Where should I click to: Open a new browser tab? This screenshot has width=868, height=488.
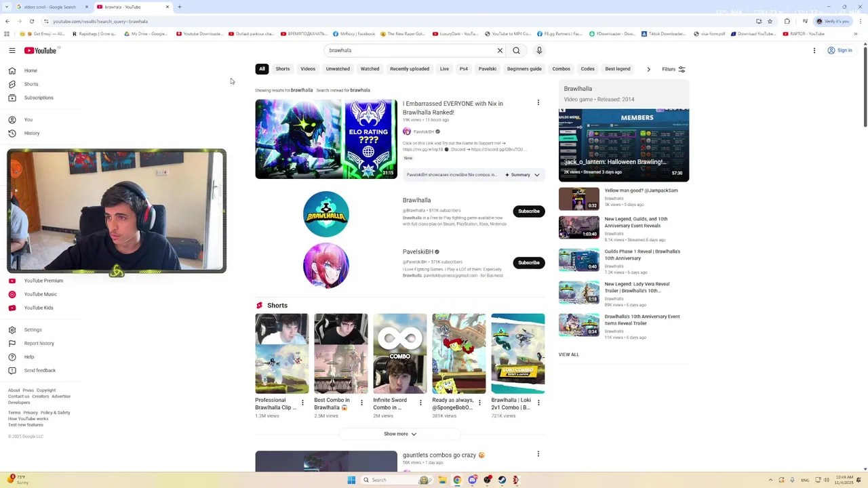(180, 7)
